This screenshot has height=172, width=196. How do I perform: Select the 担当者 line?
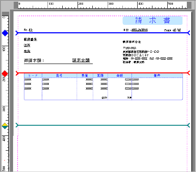coord(134,62)
